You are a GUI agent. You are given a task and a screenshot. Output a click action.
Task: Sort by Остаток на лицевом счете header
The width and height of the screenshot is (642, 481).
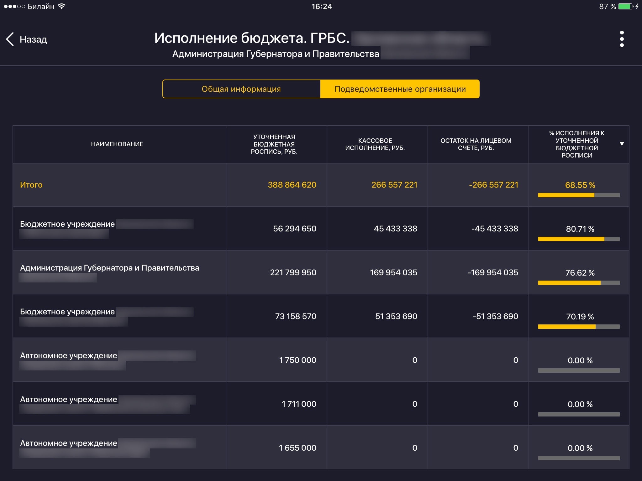pyautogui.click(x=478, y=144)
